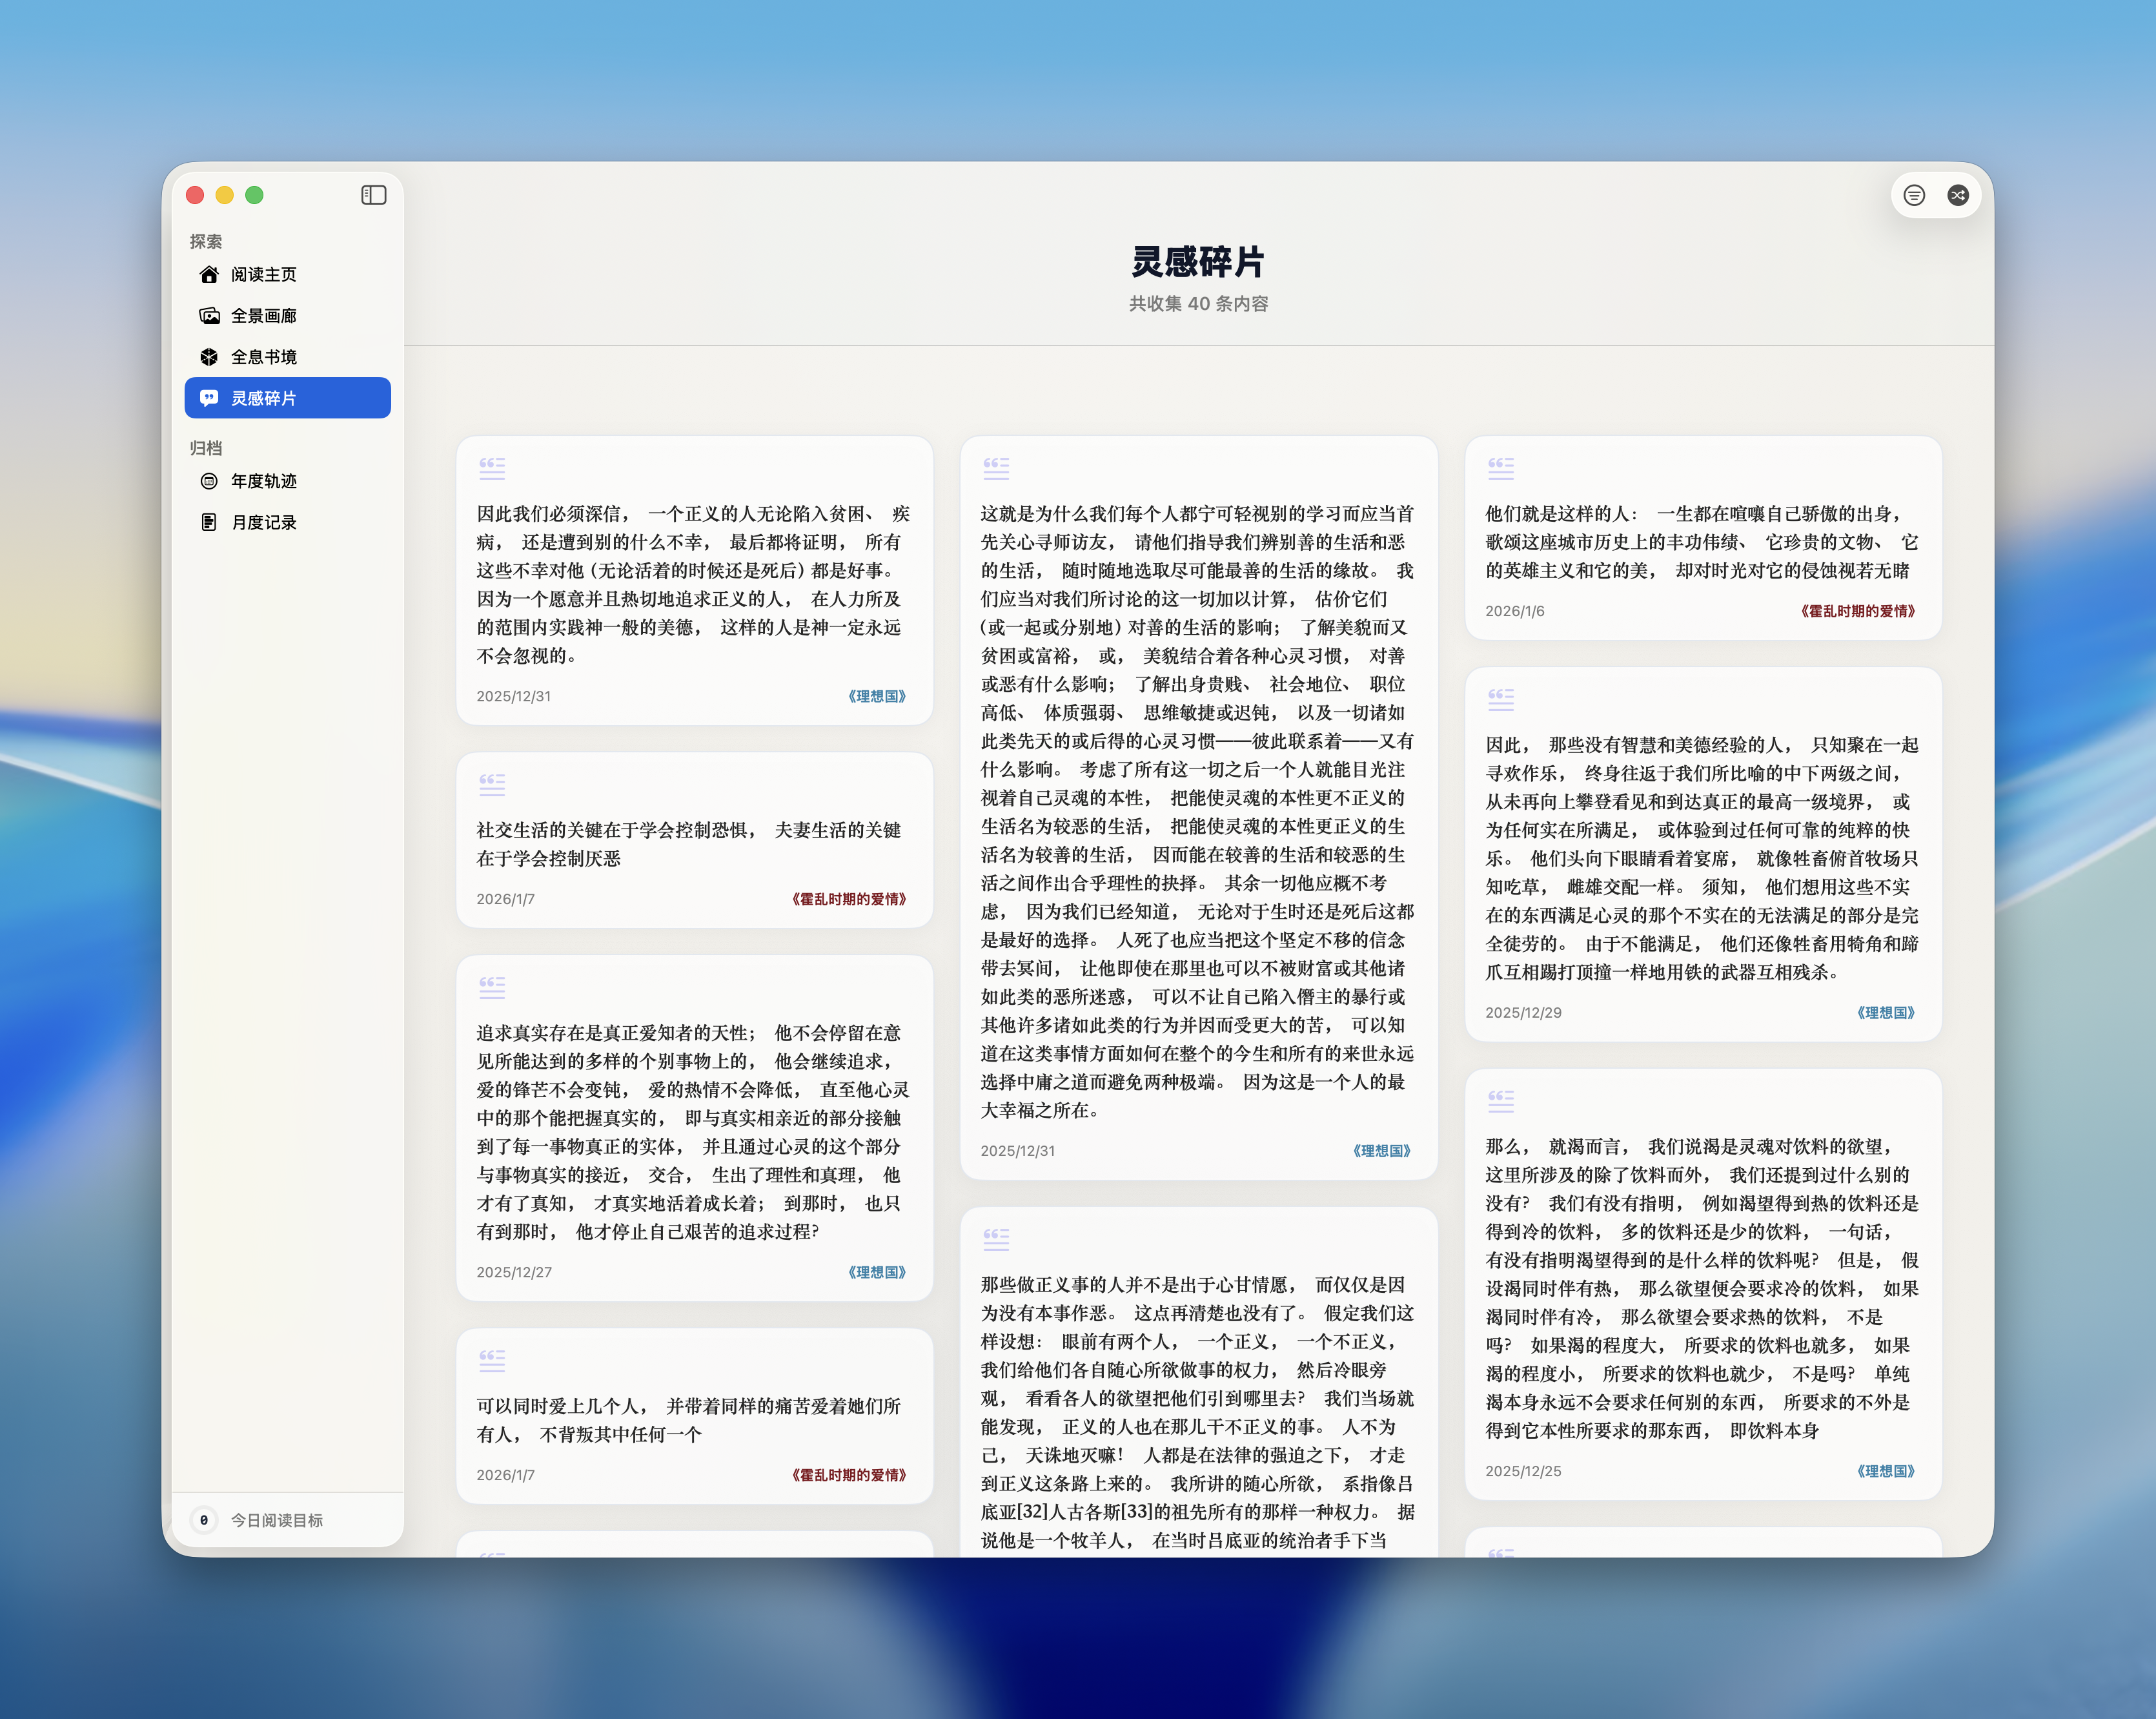This screenshot has height=1719, width=2156.
Task: Click the 探索 section header
Action: (206, 241)
